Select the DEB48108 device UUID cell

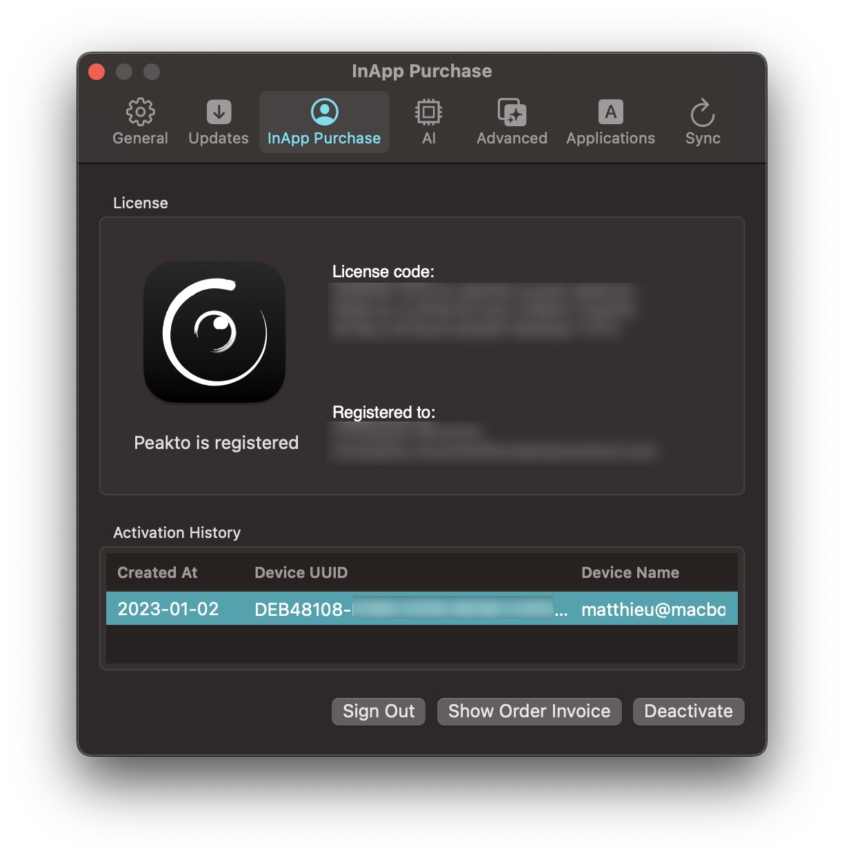(411, 609)
